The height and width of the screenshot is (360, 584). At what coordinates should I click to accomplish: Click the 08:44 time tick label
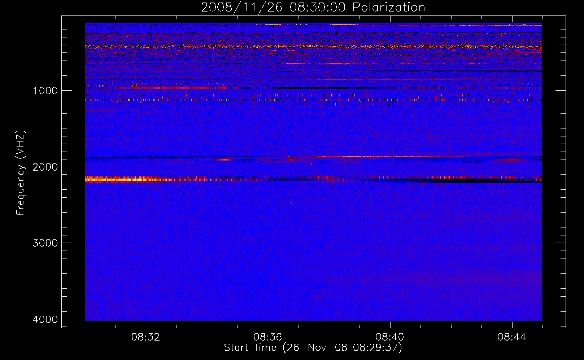[512, 337]
